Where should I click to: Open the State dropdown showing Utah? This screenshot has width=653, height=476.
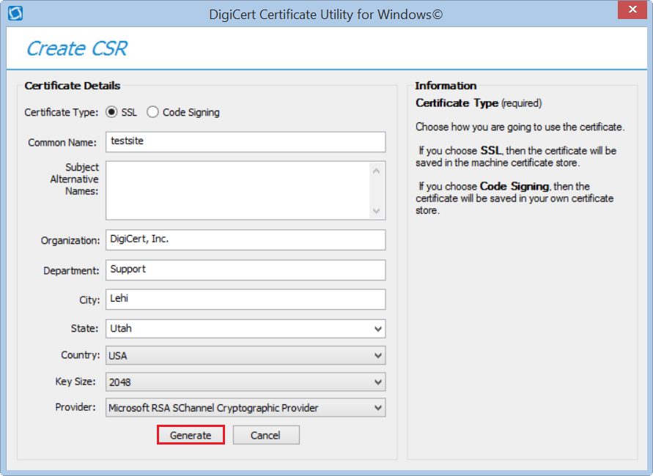point(246,329)
